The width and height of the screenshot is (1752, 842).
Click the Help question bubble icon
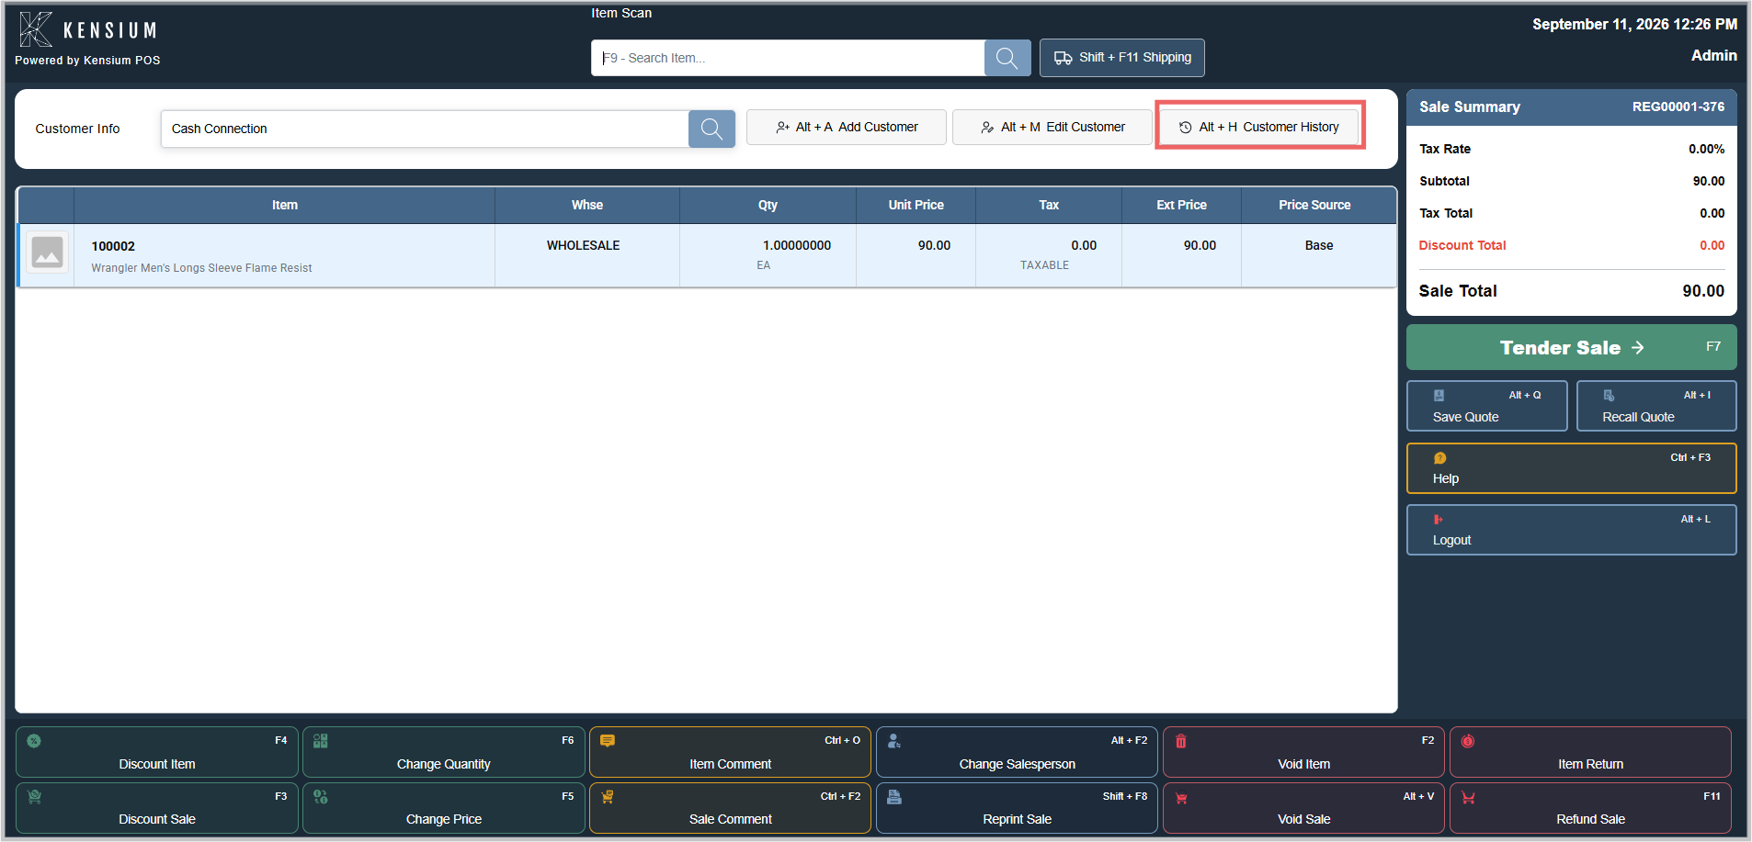pyautogui.click(x=1440, y=458)
